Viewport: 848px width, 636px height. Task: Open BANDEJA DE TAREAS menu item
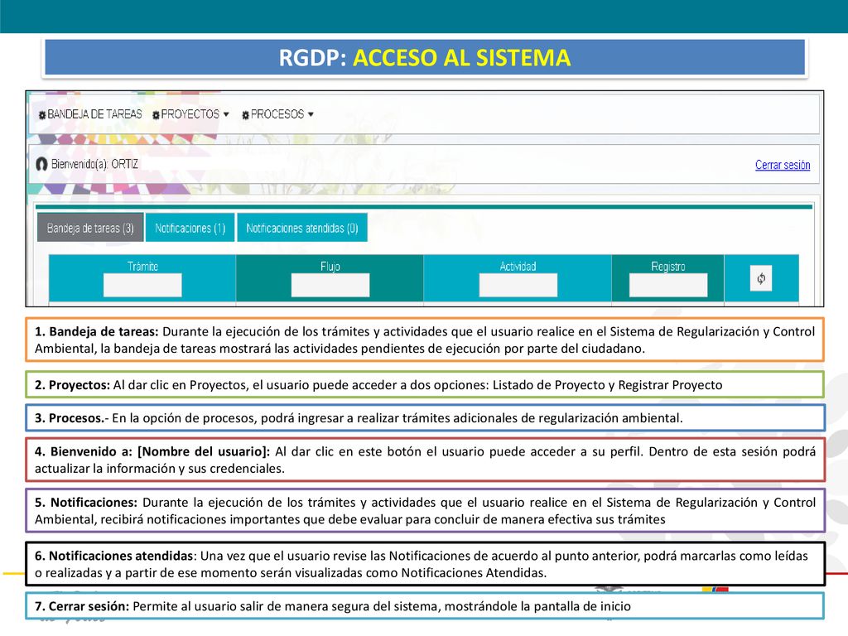click(89, 114)
